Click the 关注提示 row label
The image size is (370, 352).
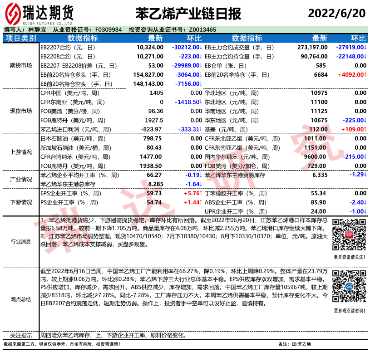click(21, 336)
